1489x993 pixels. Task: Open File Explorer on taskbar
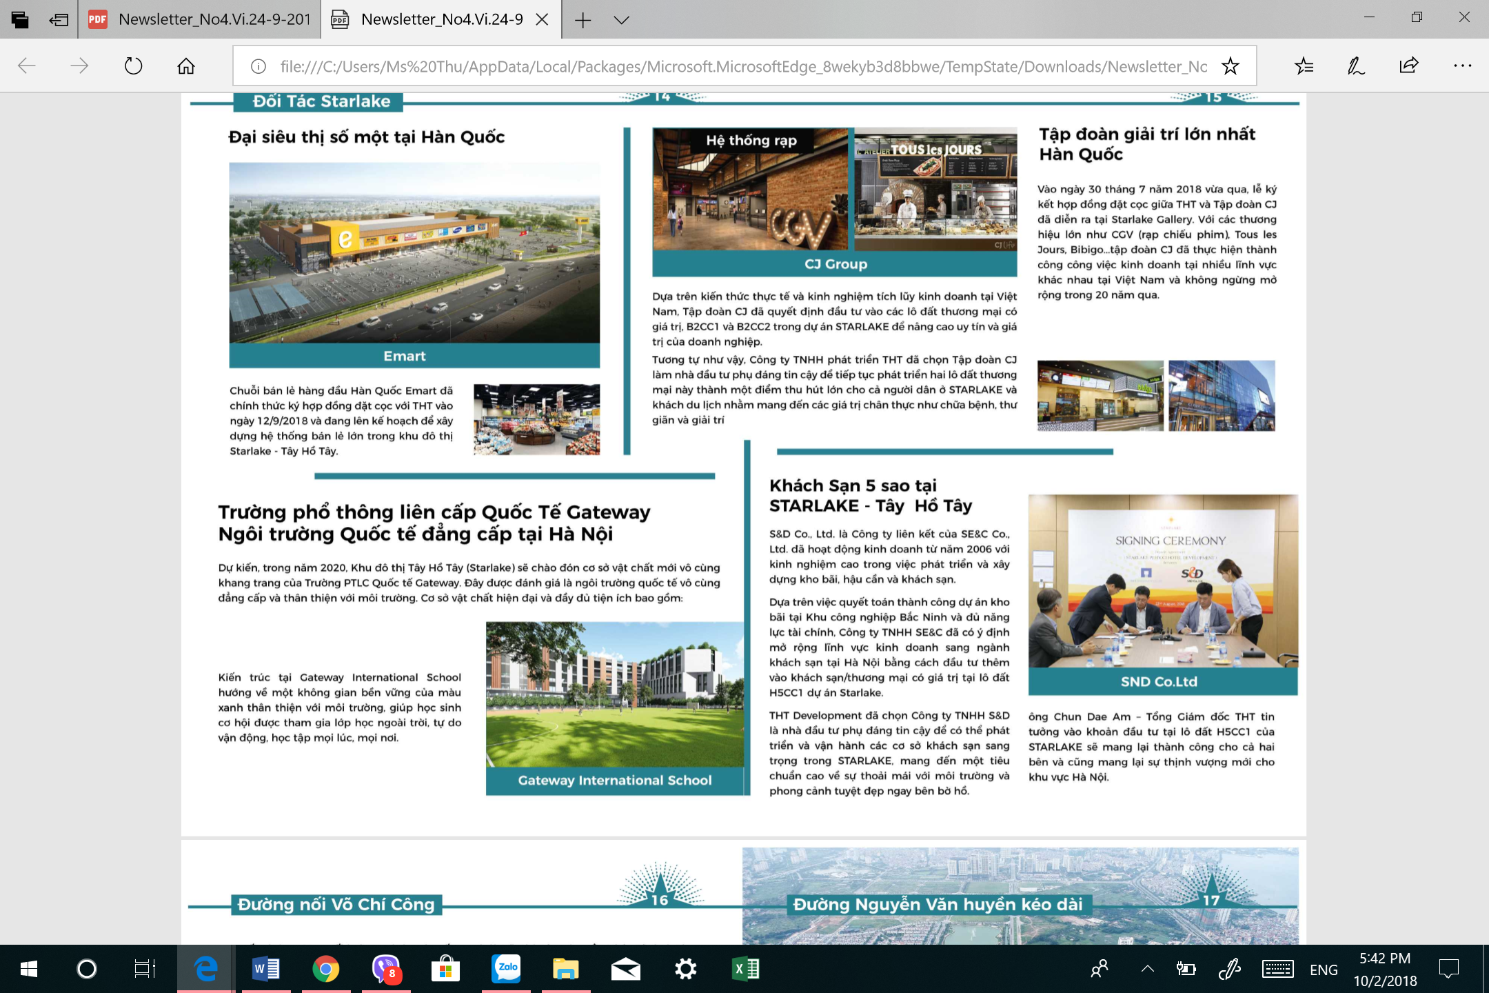coord(565,969)
